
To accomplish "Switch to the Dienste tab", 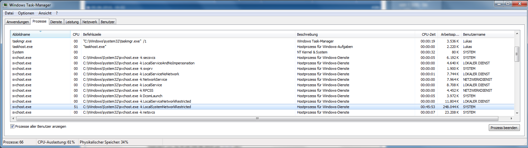I will pos(56,22).
